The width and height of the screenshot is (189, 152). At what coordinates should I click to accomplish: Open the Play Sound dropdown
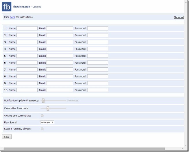tap(47, 122)
